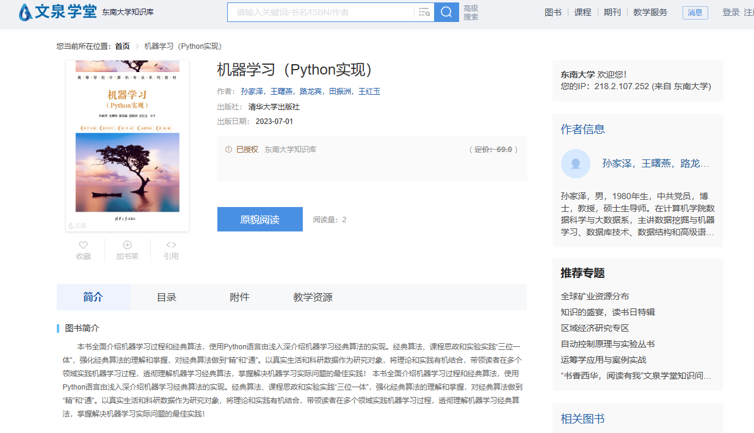Click the 原貌阅读 button
The height and width of the screenshot is (433, 754).
pos(260,219)
